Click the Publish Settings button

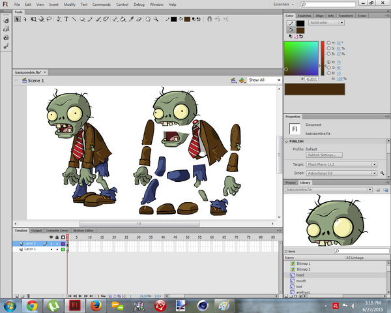coord(324,155)
